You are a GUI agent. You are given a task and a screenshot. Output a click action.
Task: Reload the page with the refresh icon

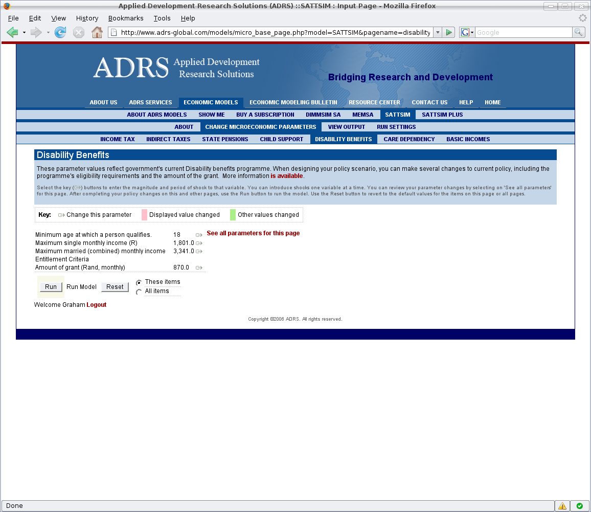coord(60,32)
